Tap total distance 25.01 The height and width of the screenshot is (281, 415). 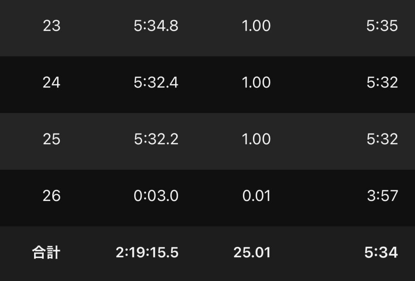click(x=252, y=253)
